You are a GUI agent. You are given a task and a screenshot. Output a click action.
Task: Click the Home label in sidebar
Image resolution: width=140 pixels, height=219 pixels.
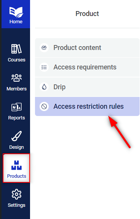[16, 22]
